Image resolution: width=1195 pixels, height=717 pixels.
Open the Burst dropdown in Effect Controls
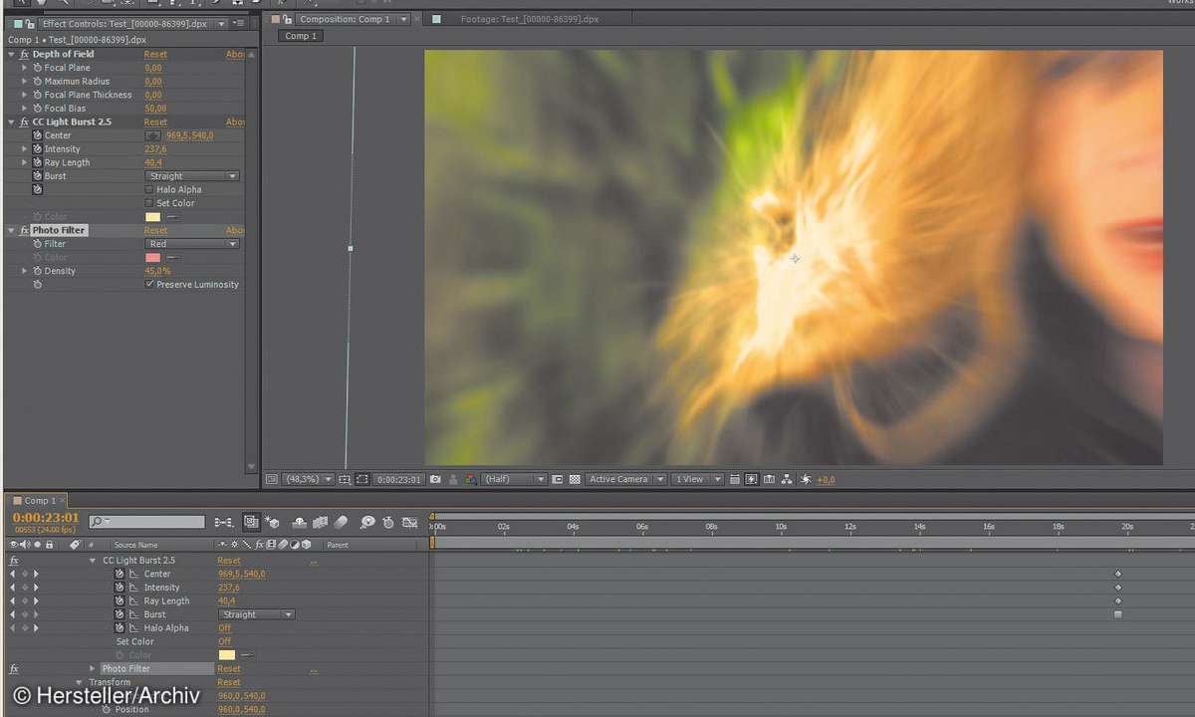[x=192, y=176]
